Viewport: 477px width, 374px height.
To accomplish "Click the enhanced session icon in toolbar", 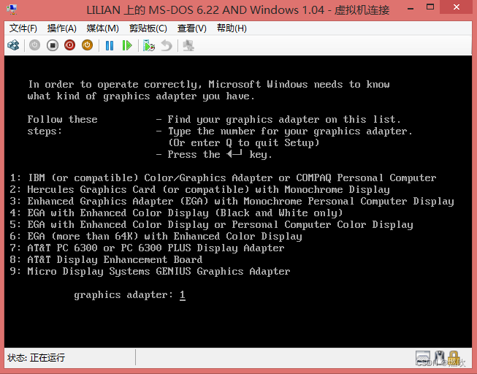I will click(x=188, y=45).
